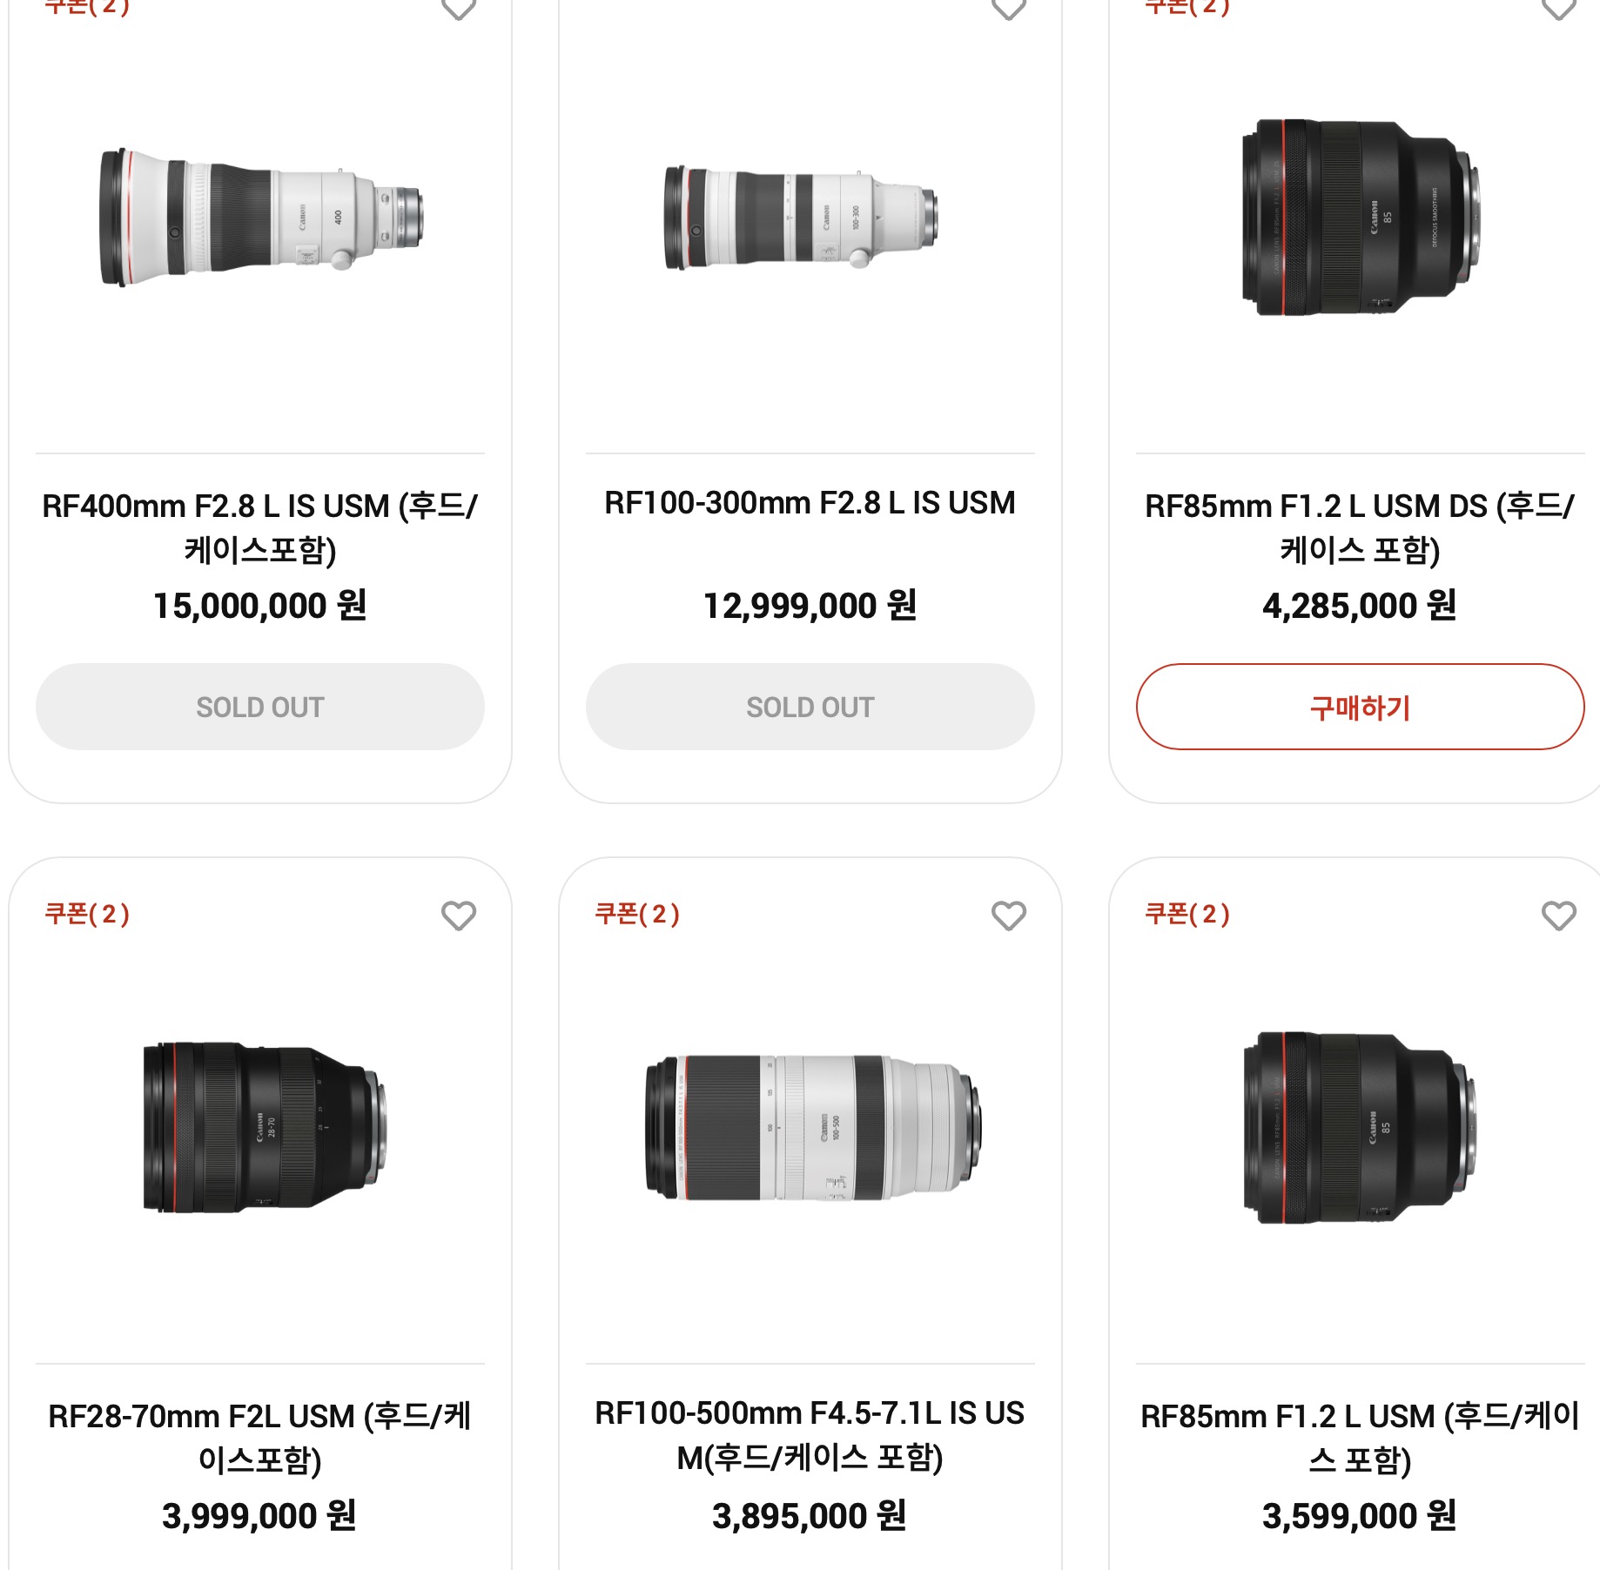
Task: Click heart icon on RF85mm DS card
Action: click(x=1559, y=8)
